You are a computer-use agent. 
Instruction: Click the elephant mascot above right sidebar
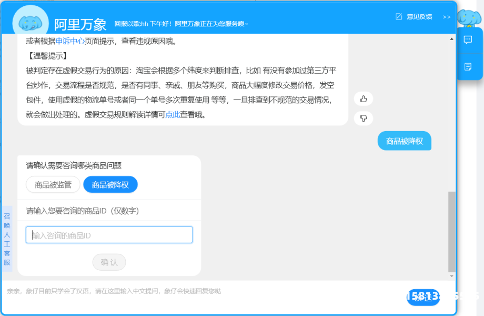[468, 17]
